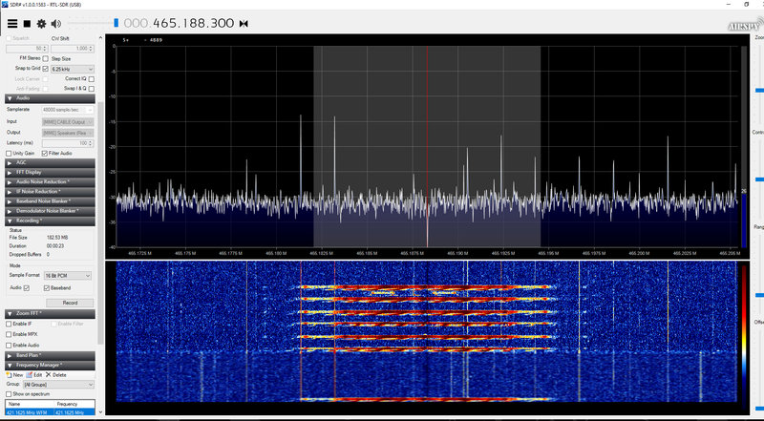The height and width of the screenshot is (421, 764).
Task: Enable the Correct IQ checkbox
Action: [91, 79]
